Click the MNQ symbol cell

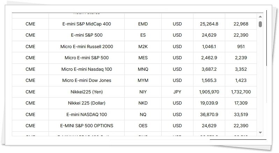coord(143,69)
